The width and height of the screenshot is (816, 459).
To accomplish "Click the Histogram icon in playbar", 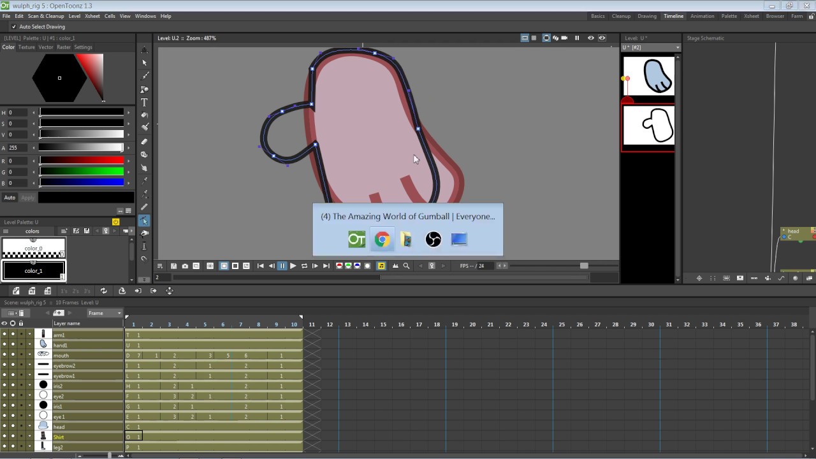I will tap(395, 266).
